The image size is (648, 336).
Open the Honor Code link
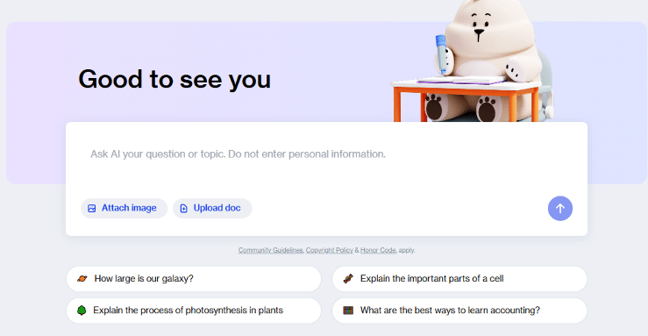point(378,250)
